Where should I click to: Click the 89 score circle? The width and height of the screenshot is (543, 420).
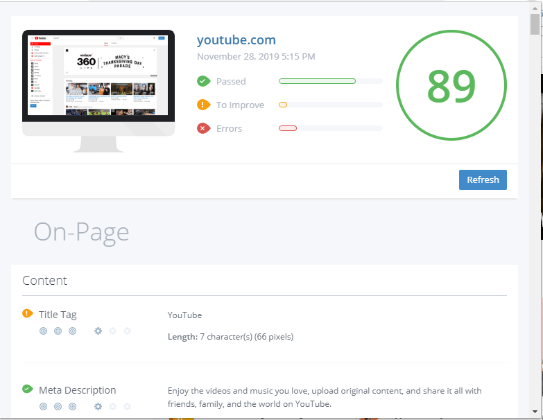click(451, 86)
